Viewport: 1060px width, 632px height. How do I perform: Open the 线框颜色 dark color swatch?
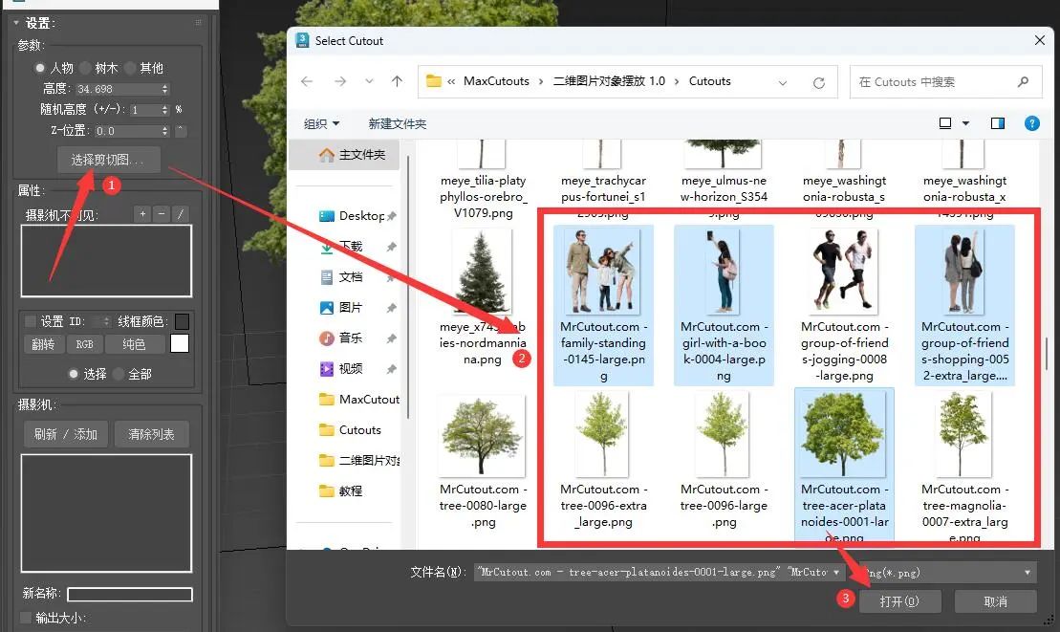point(182,321)
